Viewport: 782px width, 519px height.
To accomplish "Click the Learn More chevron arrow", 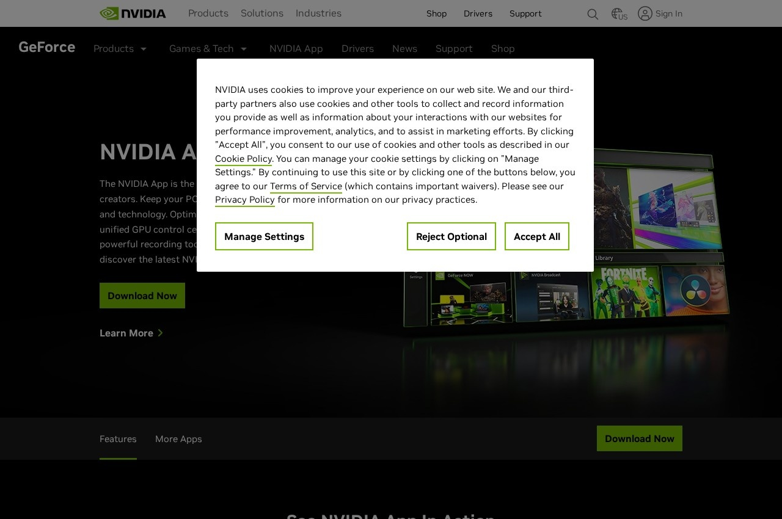I will click(160, 333).
